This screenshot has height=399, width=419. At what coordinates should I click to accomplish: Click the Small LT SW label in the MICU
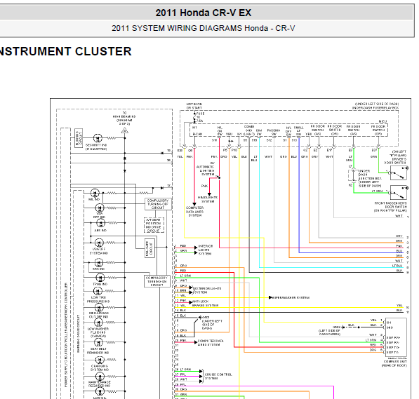click(x=298, y=131)
